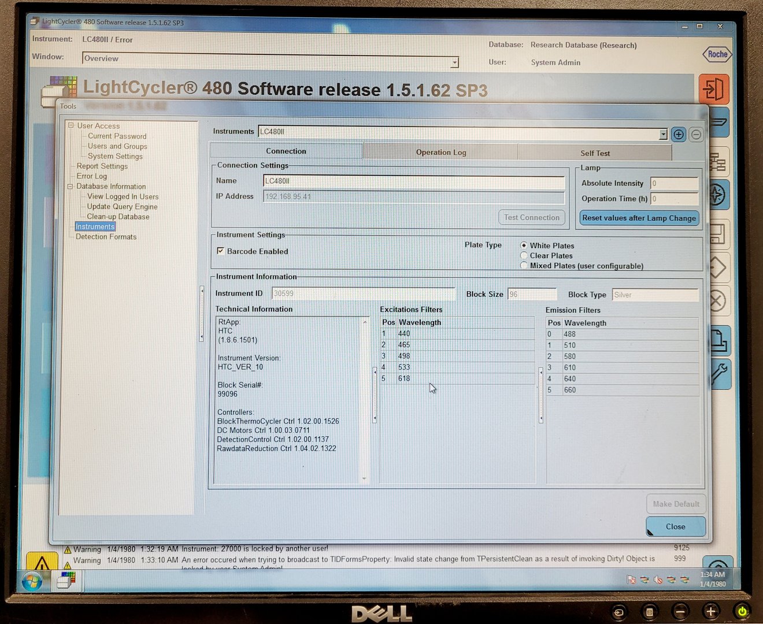This screenshot has width=763, height=624.
Task: Open the Window Overview dropdown
Action: pos(454,61)
